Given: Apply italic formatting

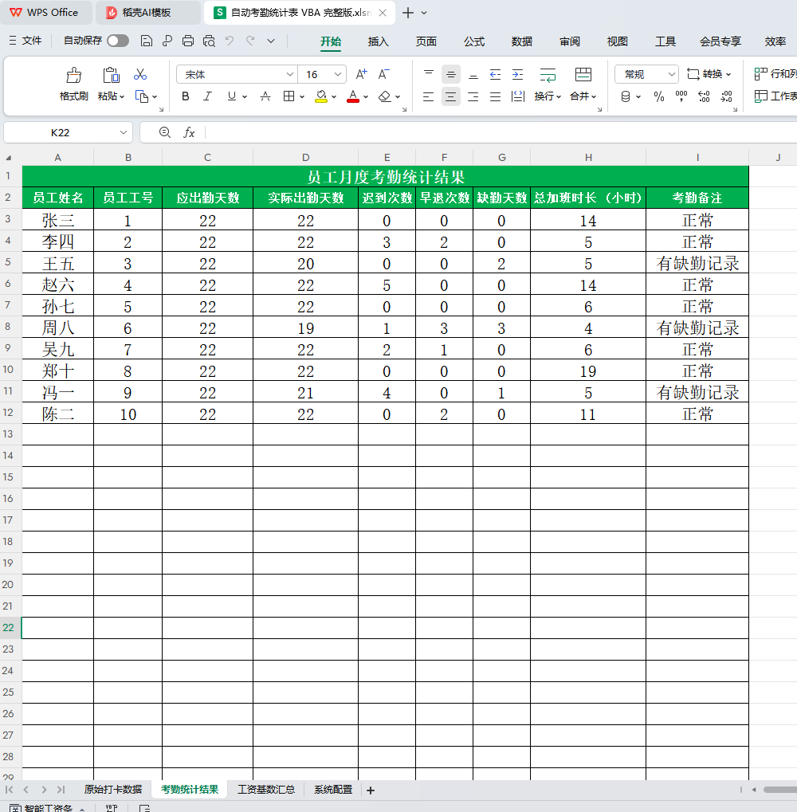Looking at the screenshot, I should 208,96.
